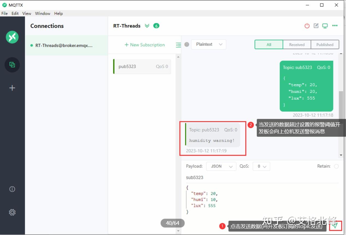Viewport: 346px width, 235px height.
Task: Click scroll-up arrow of subscriptions list
Action: pos(178,57)
